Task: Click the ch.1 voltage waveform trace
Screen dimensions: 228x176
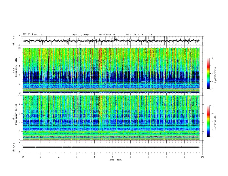Action: point(111,41)
